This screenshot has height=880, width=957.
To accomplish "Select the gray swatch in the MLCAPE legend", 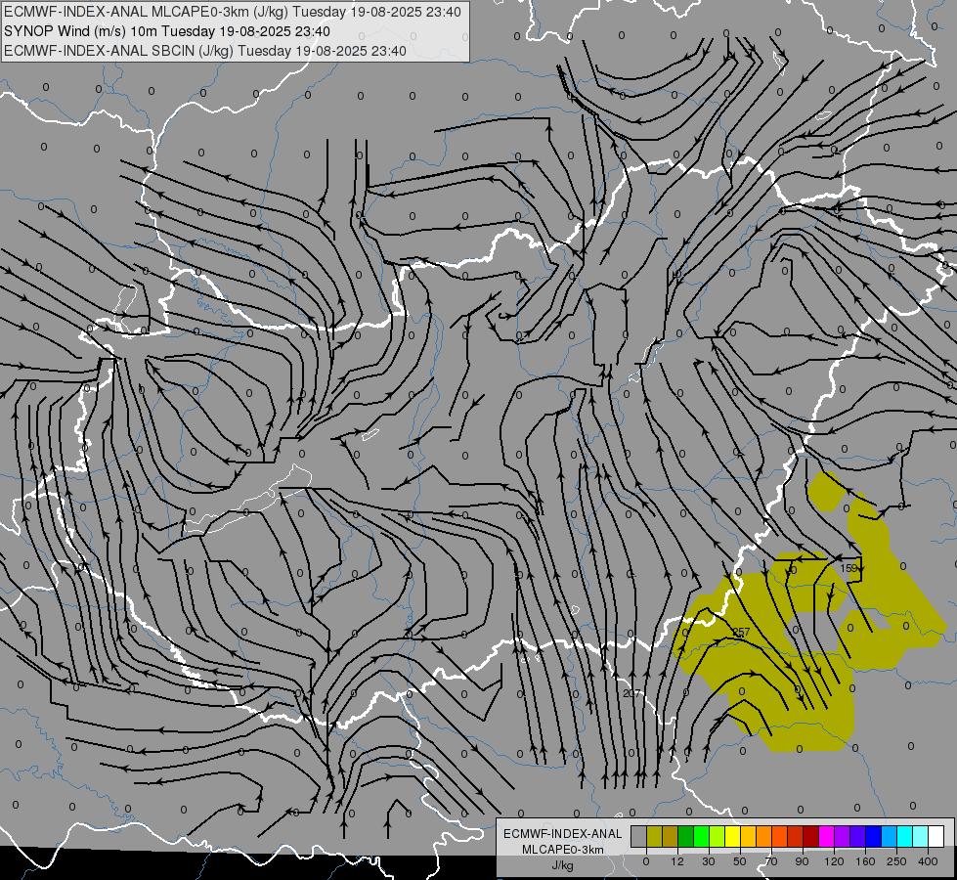I will coord(639,836).
